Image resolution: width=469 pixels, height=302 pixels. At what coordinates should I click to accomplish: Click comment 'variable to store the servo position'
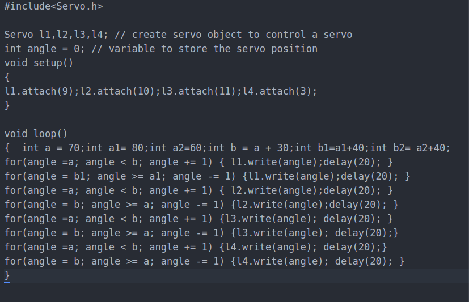[x=213, y=49]
